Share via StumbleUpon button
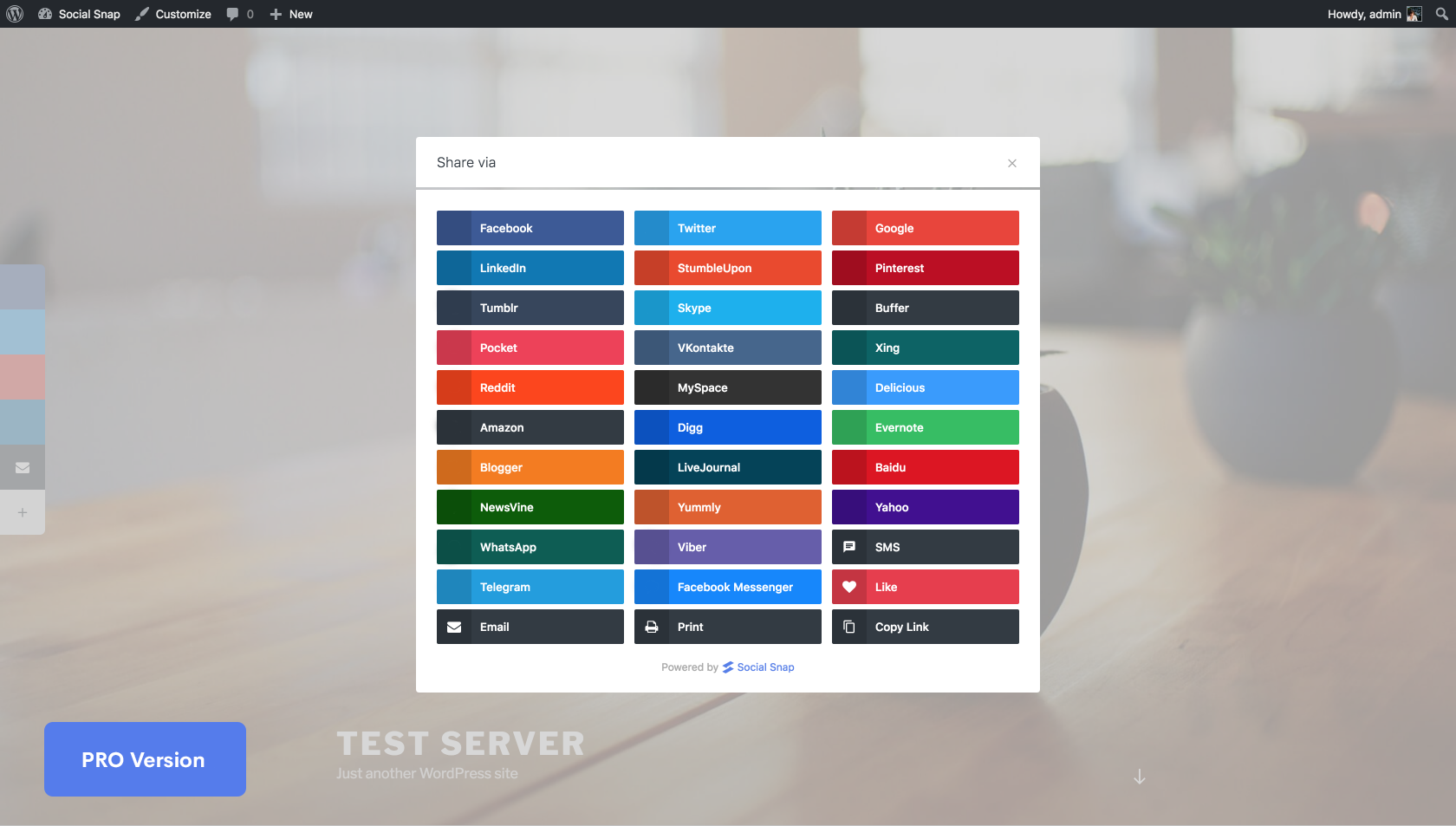 [728, 268]
